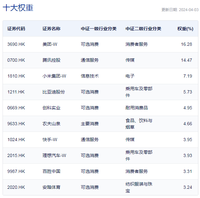Screen dimensions: 200x198
Task: Select security code 0700.HK
Action: [x=16, y=60]
